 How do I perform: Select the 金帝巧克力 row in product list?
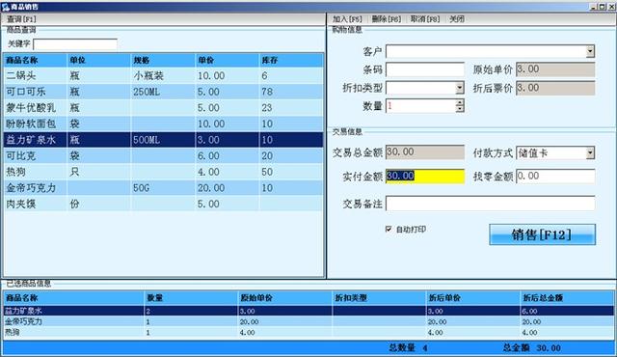[164, 188]
